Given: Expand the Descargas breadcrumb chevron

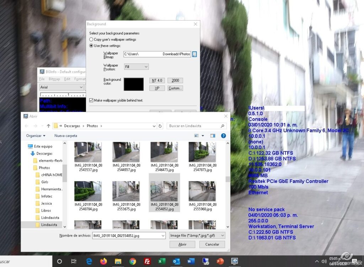Looking at the screenshot, I should [x=84, y=126].
